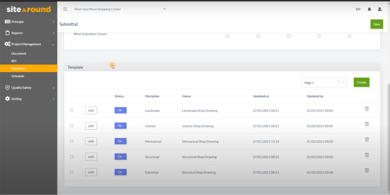Viewport: 390px width, 195px height.
Task: Click the Mechanical Shop Drawing name
Action: coord(200,142)
